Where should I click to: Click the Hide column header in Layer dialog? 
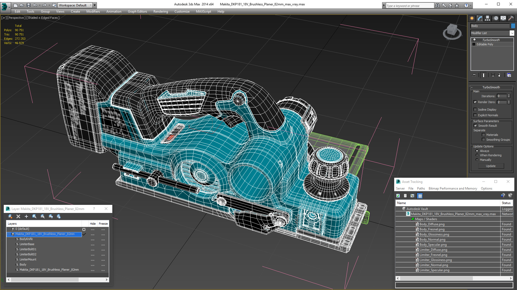[93, 224]
